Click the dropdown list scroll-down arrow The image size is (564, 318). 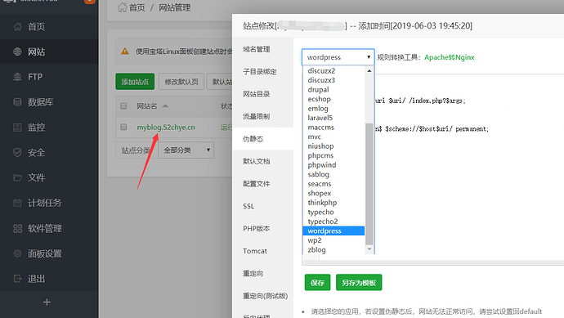pyautogui.click(x=369, y=249)
